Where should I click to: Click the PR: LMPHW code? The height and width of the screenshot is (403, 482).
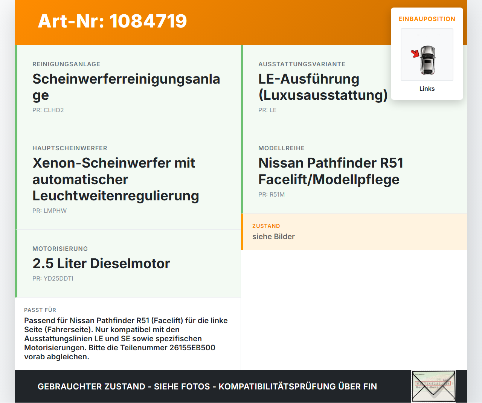pyautogui.click(x=49, y=211)
